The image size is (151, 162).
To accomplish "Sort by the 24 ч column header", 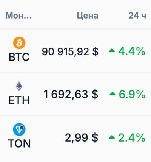I will [137, 16].
